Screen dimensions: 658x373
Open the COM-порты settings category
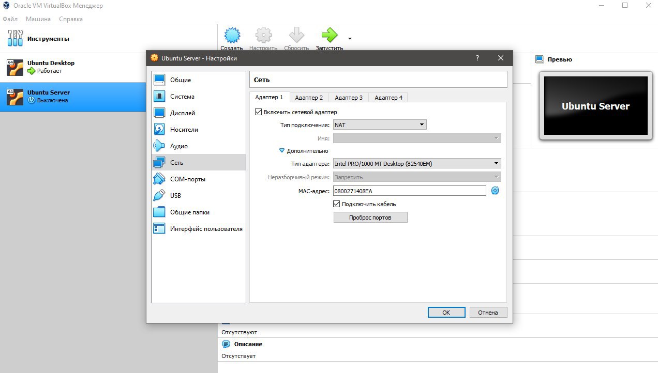198,179
